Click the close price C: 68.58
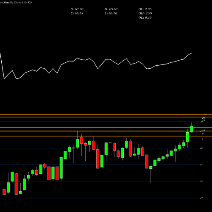Image resolution: width=212 pixels, height=212 pixels. point(77,14)
